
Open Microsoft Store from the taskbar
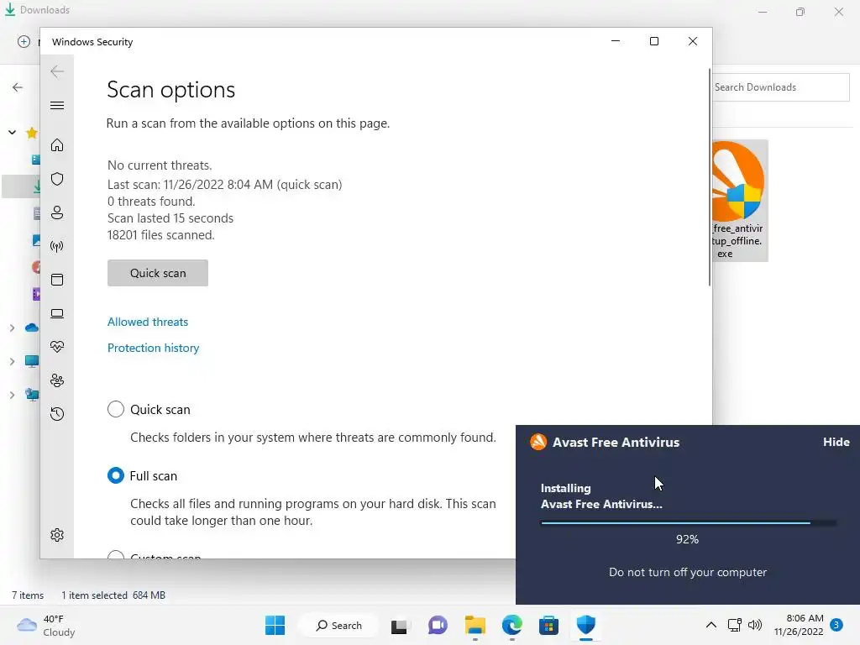549,625
